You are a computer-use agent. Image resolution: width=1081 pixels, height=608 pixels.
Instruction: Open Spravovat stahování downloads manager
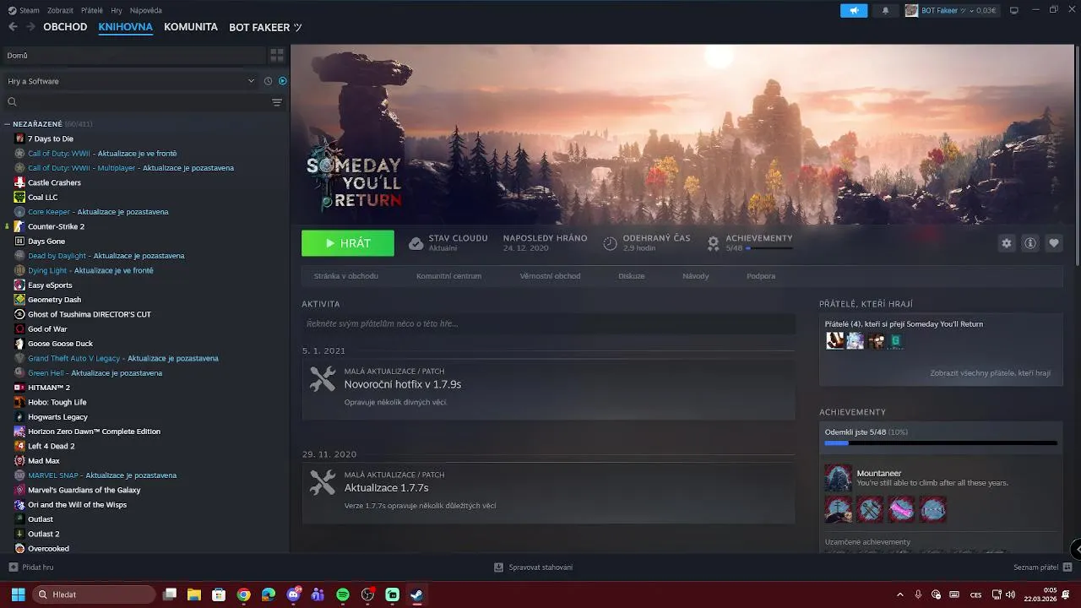(x=534, y=567)
